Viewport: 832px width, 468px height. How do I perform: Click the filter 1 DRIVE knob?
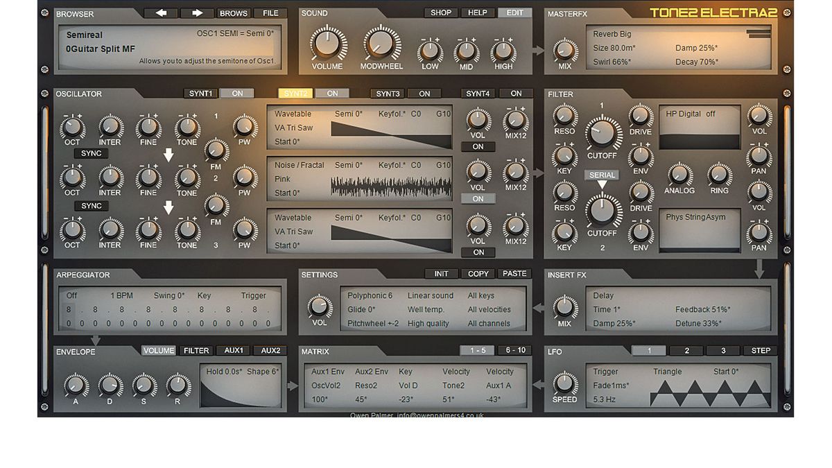641,115
